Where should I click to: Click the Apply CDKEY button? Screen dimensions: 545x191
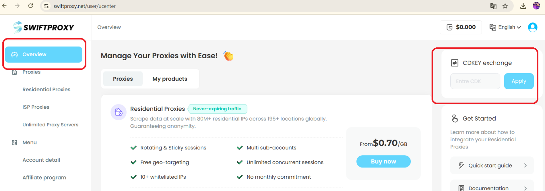pyautogui.click(x=518, y=81)
